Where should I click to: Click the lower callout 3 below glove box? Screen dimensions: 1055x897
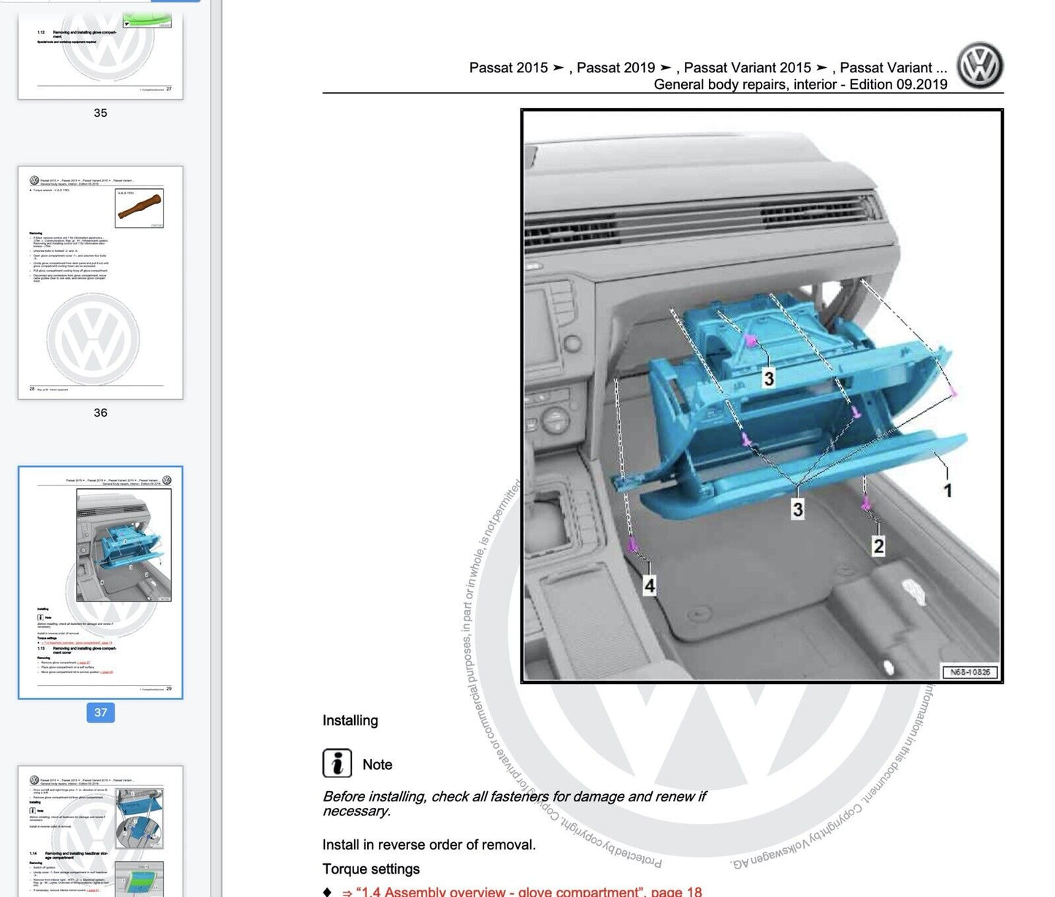tap(797, 509)
